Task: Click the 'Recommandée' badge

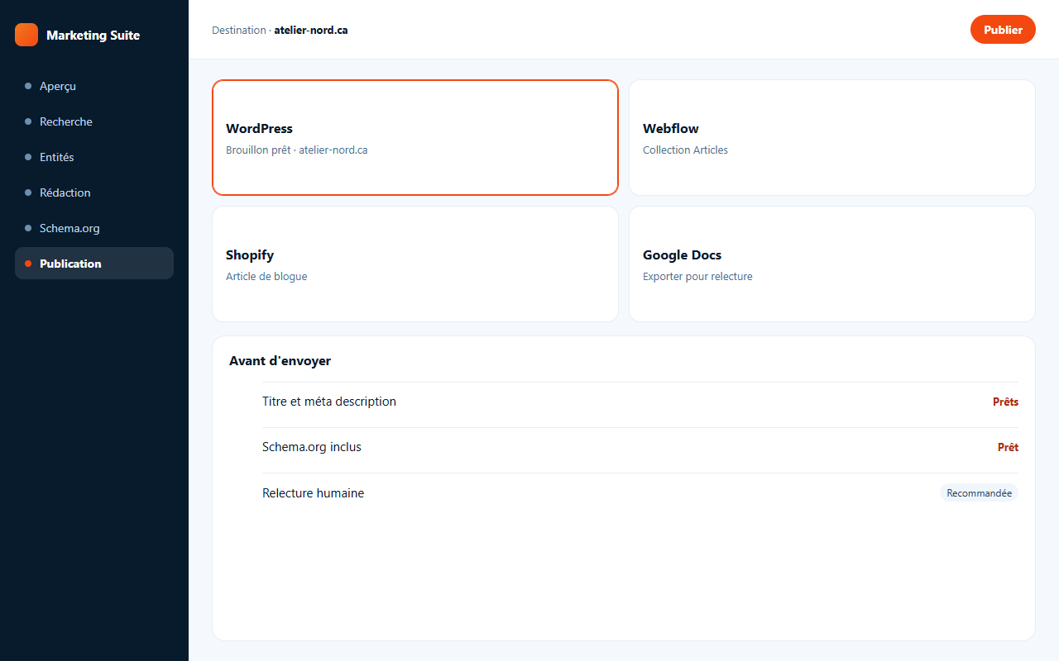Action: (x=980, y=493)
